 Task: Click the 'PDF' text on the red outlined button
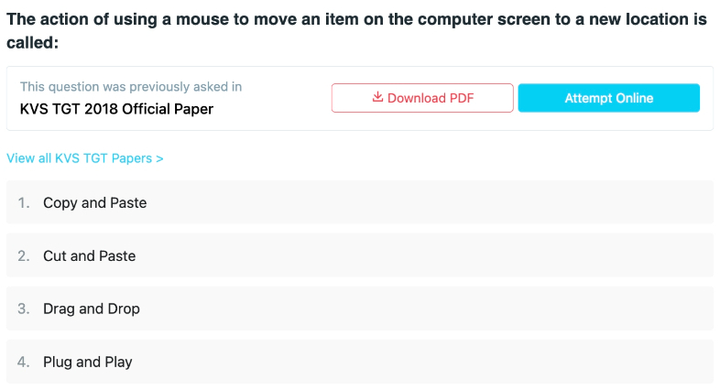coord(462,98)
